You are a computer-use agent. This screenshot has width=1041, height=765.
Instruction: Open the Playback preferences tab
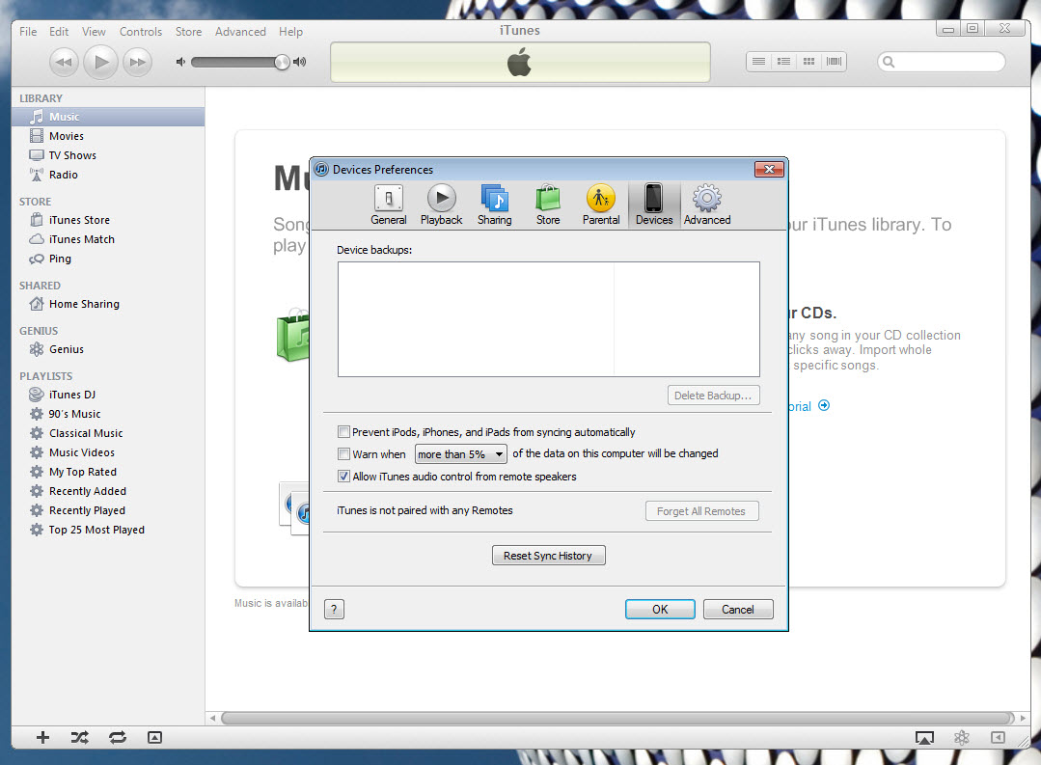tap(442, 205)
